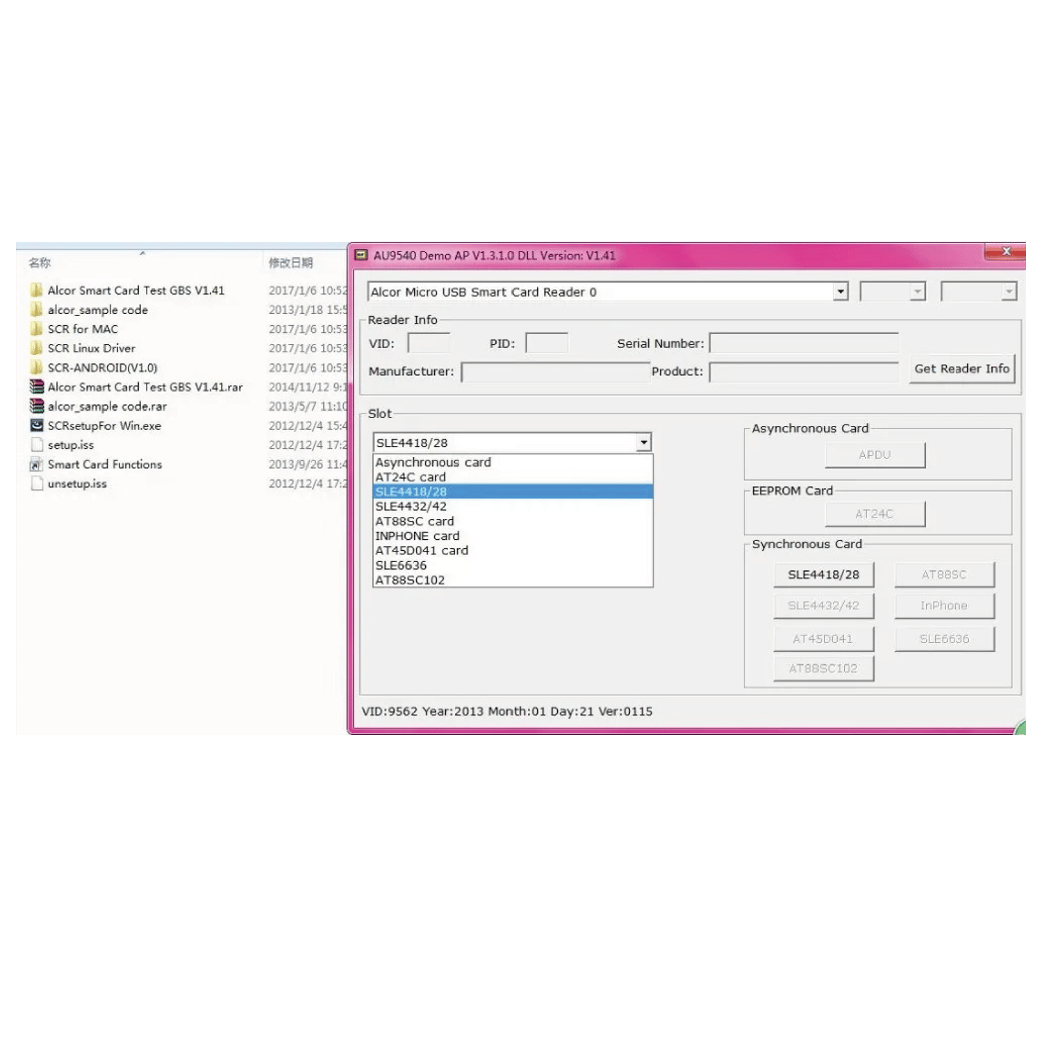Click the AT24C EEPROM card button

tap(875, 514)
